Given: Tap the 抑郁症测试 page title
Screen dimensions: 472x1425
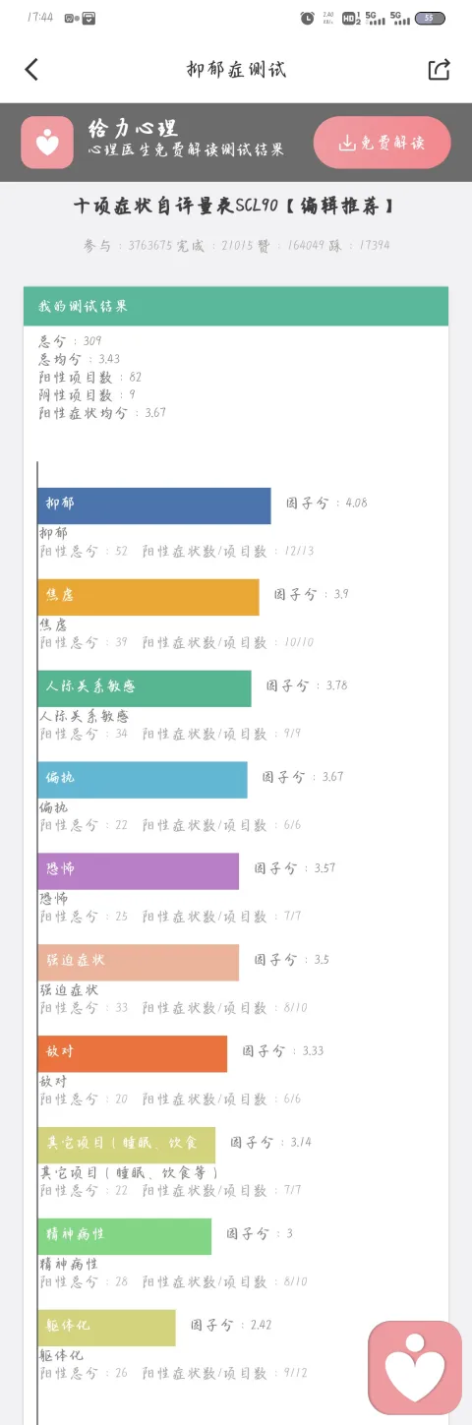Looking at the screenshot, I should pyautogui.click(x=236, y=69).
